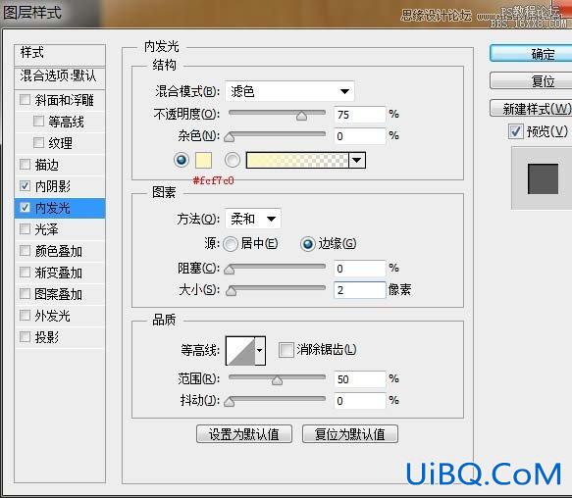This screenshot has height=498, width=572.
Task: Uncheck the 内发光 checkbox
Action: pyautogui.click(x=25, y=208)
